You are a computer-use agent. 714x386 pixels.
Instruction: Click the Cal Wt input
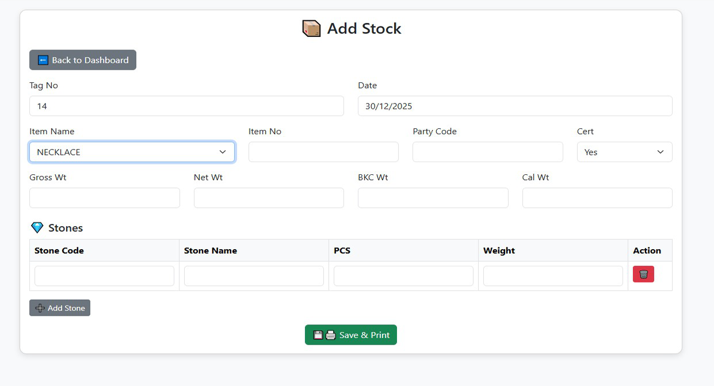[x=597, y=198]
